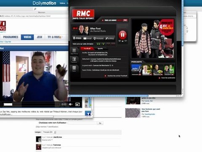Image resolution: width=202 pixels, height=152 pixels.
Task: Open the checkered pattern related video thumbnail
Action: pos(133,113)
